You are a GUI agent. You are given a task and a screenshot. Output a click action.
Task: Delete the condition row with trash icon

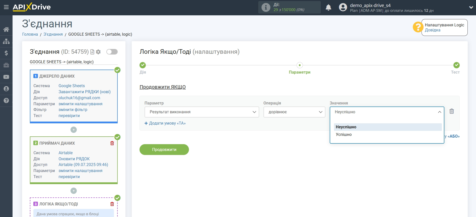pos(452,111)
